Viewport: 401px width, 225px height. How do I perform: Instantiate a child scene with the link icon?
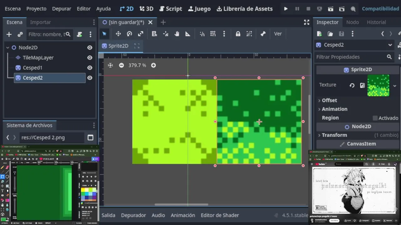pyautogui.click(x=20, y=34)
